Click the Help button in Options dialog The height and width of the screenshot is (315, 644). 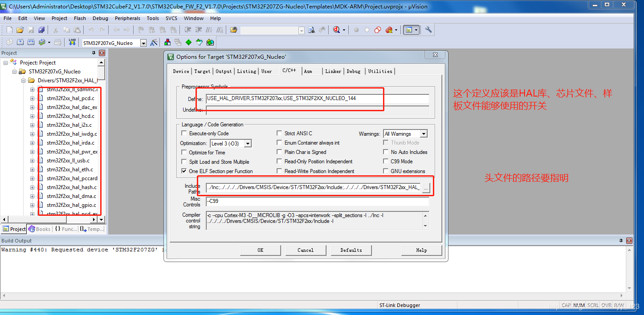(x=421, y=250)
